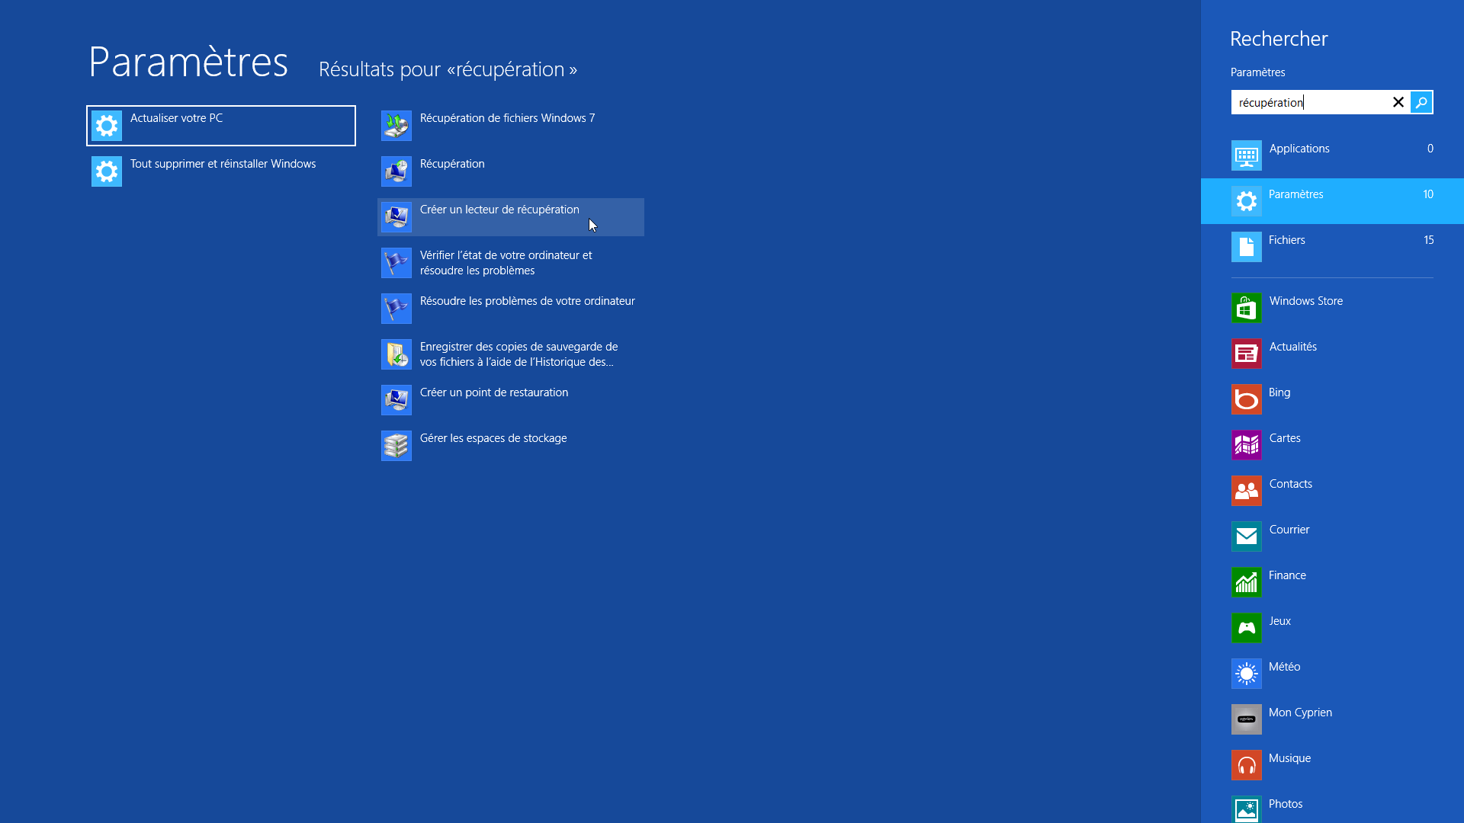
Task: Click the gear icon for Tout supprimer et réinstaller Windows
Action: [x=107, y=171]
